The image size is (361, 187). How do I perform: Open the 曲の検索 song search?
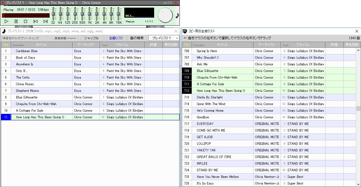(137, 38)
